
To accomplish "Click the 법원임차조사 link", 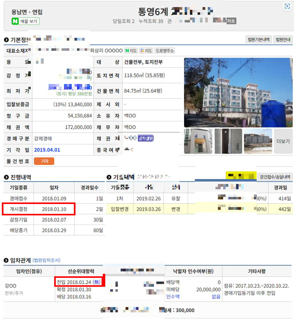I will [46, 260].
